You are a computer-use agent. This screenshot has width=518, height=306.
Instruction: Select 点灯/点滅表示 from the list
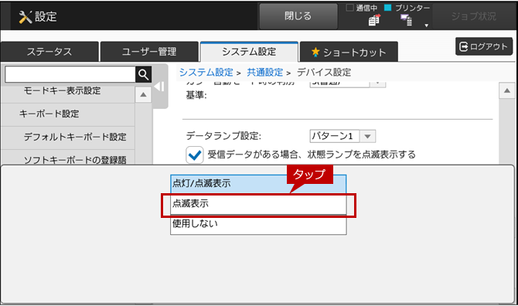pos(258,184)
